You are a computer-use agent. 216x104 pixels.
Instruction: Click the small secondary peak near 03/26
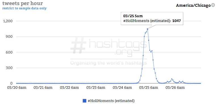172,79
